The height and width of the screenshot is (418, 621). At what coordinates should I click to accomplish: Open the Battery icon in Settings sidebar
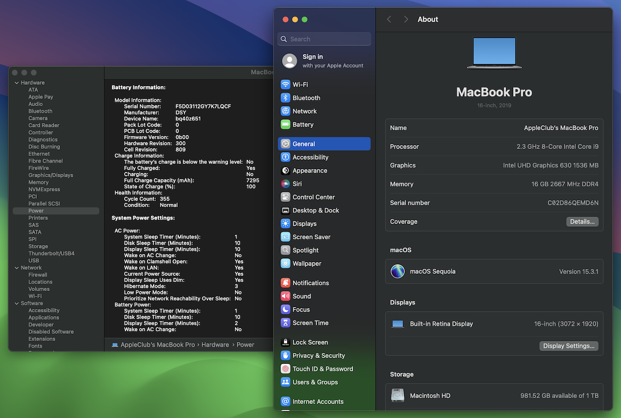pyautogui.click(x=285, y=124)
